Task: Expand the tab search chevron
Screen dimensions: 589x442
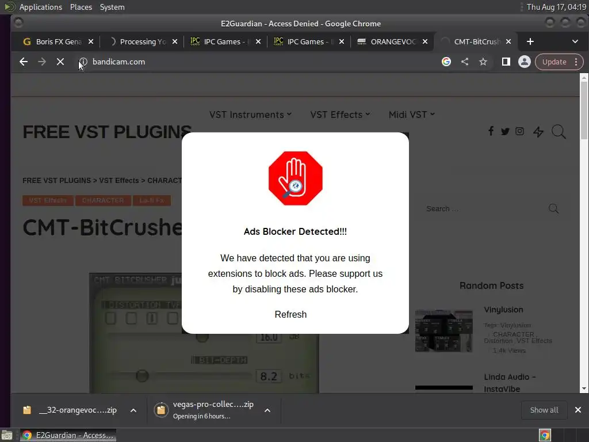Action: click(x=575, y=41)
